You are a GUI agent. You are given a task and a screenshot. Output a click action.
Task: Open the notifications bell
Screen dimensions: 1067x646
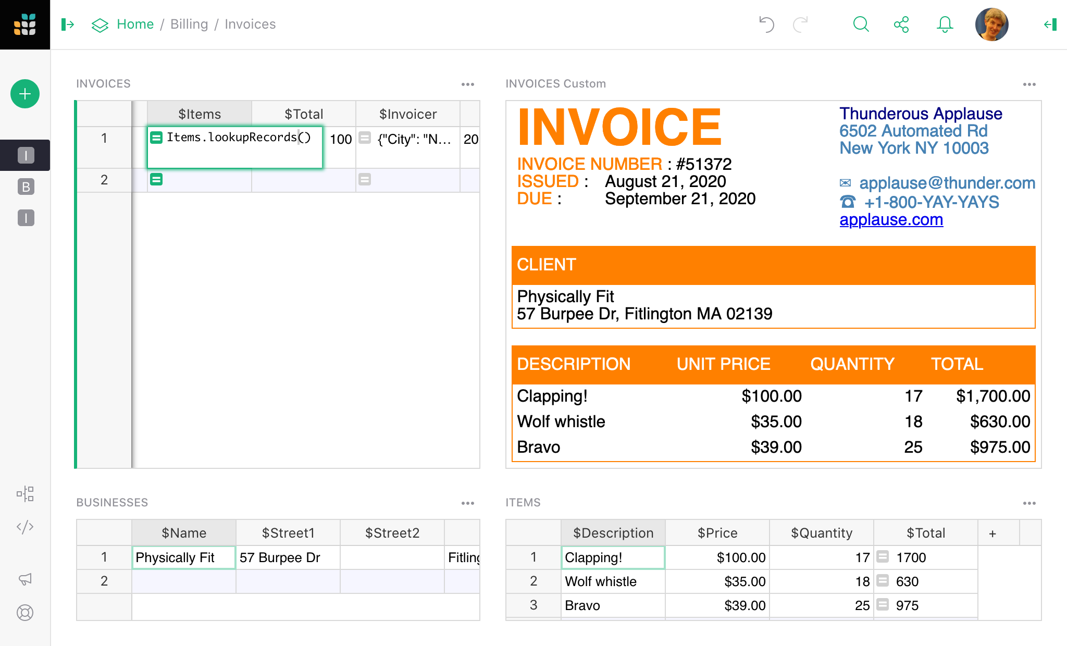945,24
